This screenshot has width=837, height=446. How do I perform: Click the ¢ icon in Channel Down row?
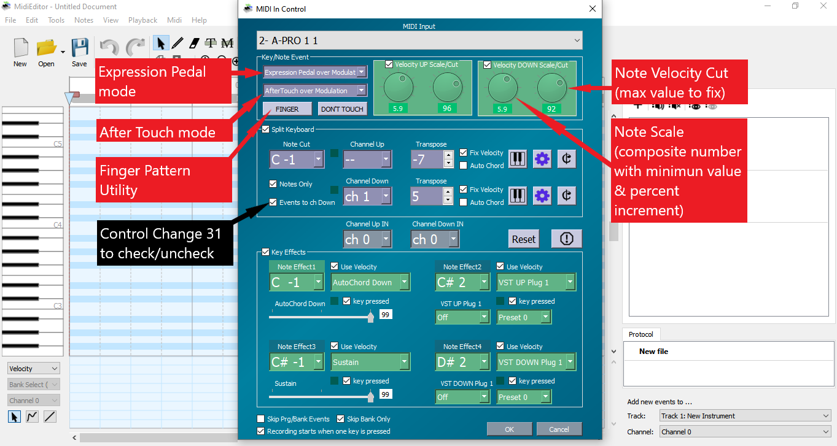coord(566,196)
